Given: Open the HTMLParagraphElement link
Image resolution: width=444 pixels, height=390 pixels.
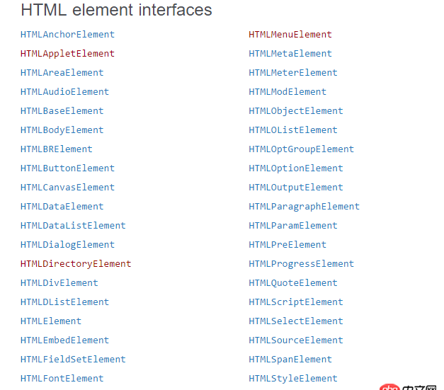Looking at the screenshot, I should (304, 206).
